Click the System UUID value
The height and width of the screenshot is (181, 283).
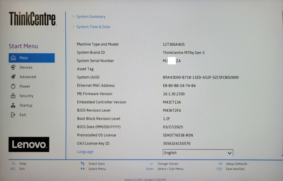pyautogui.click(x=201, y=77)
